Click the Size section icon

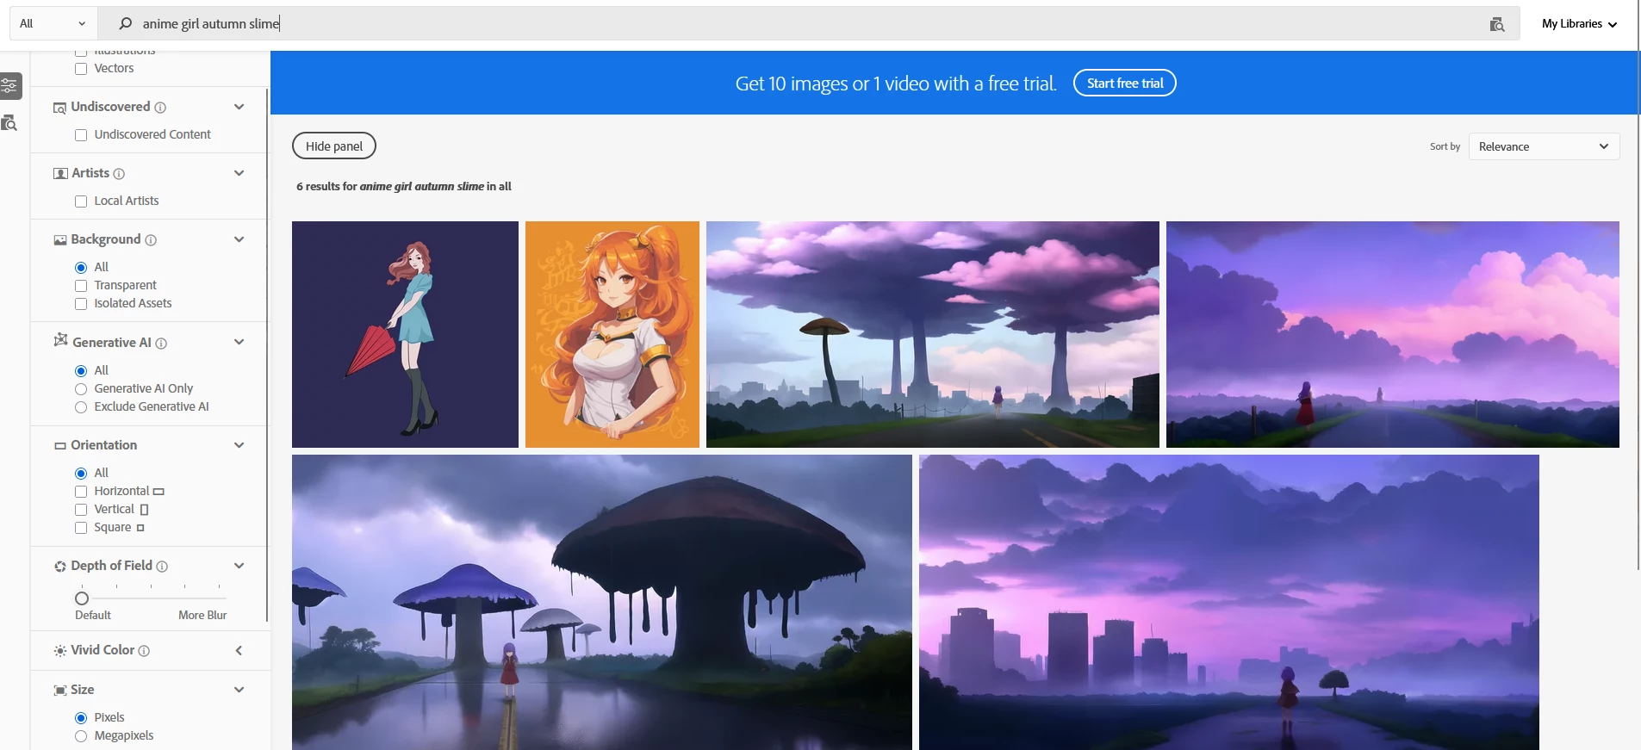(x=60, y=691)
